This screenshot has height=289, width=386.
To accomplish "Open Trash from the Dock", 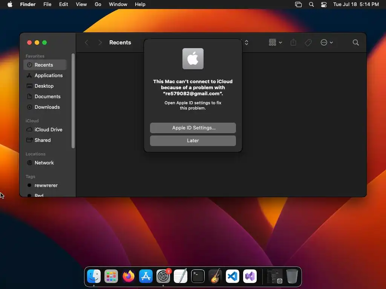I will tap(292, 276).
